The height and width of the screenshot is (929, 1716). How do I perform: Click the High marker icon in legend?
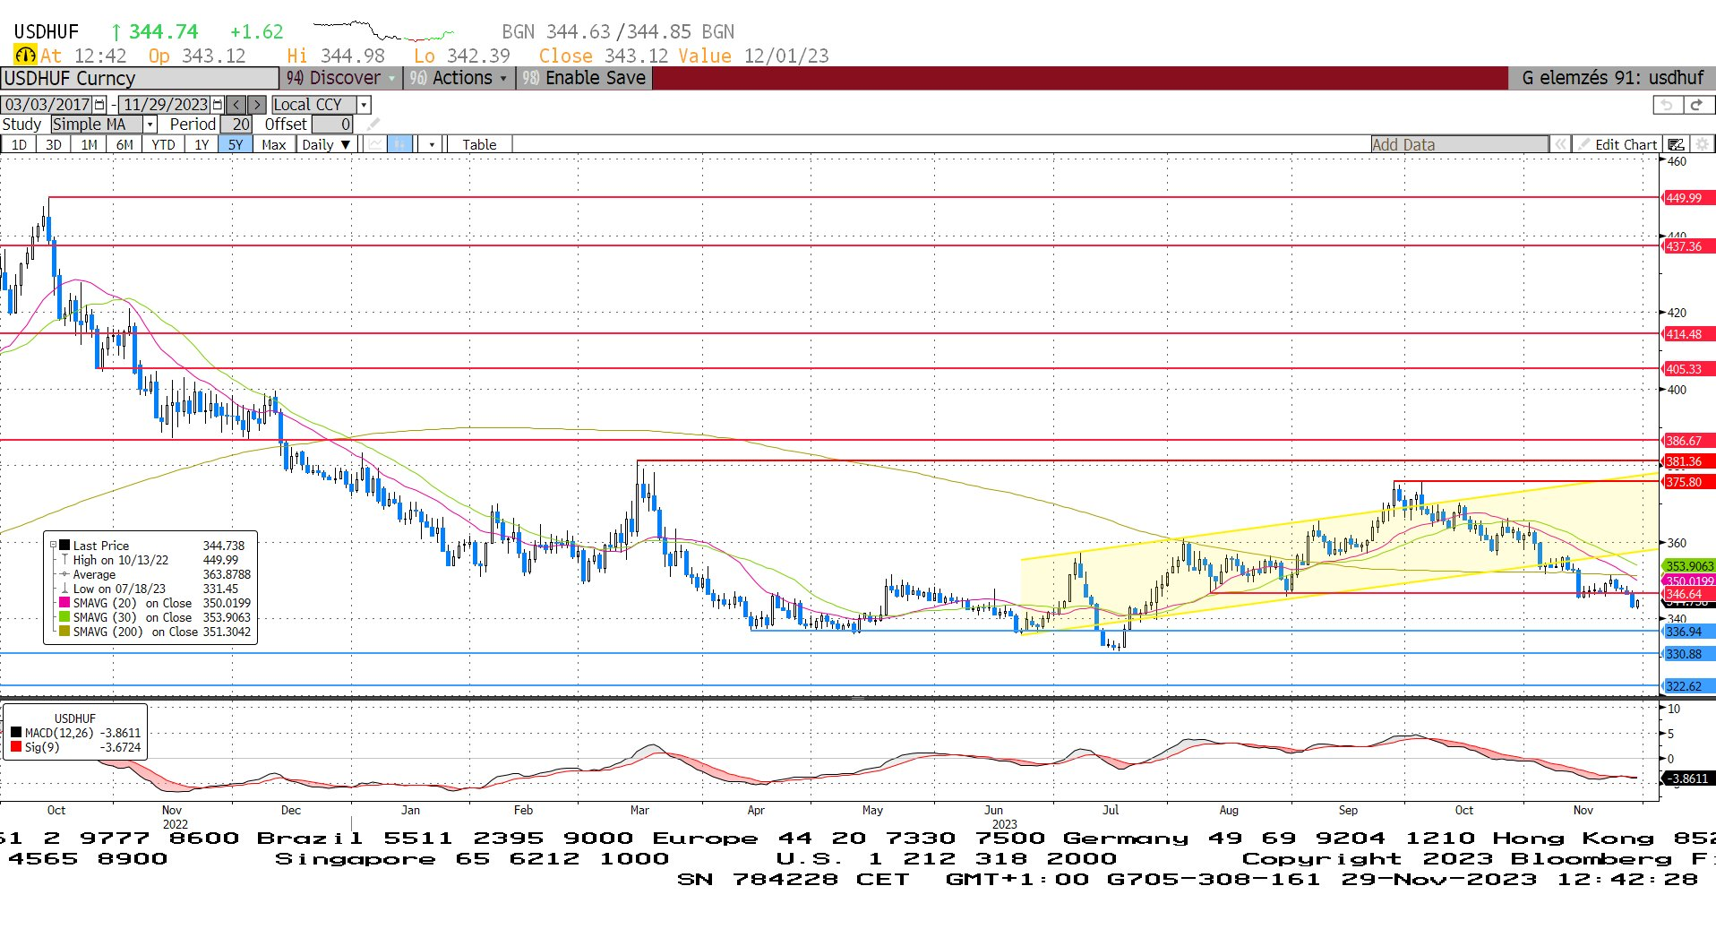coord(64,560)
